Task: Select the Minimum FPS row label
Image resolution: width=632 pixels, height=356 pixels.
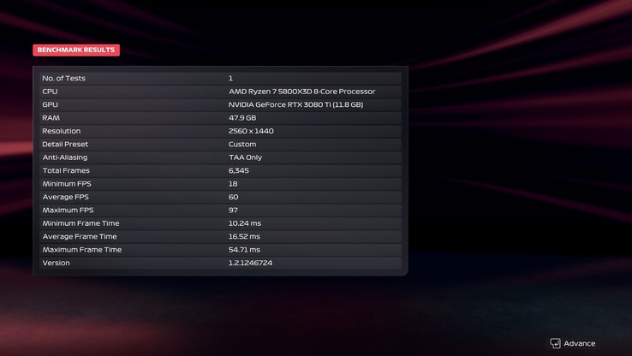Action: (x=67, y=184)
